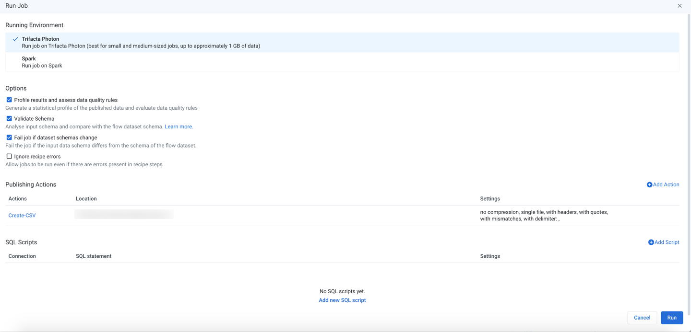Click the plus icon for Add Script
This screenshot has height=332, width=691.
pos(651,242)
